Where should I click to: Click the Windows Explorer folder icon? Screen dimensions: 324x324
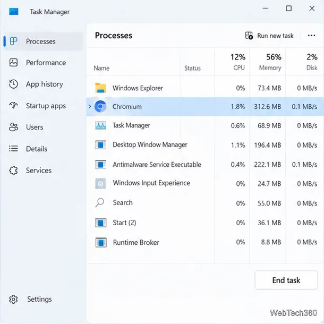click(x=100, y=88)
